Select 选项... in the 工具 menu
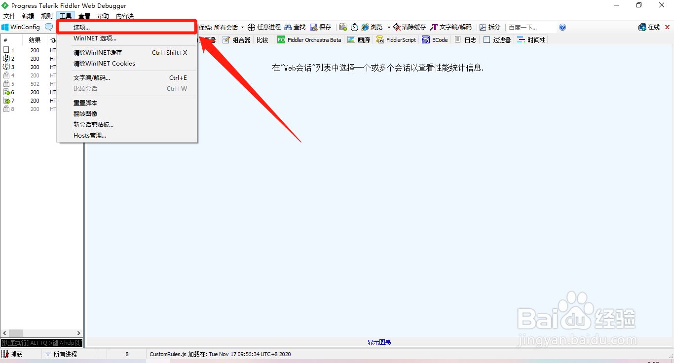The image size is (674, 363). click(127, 27)
